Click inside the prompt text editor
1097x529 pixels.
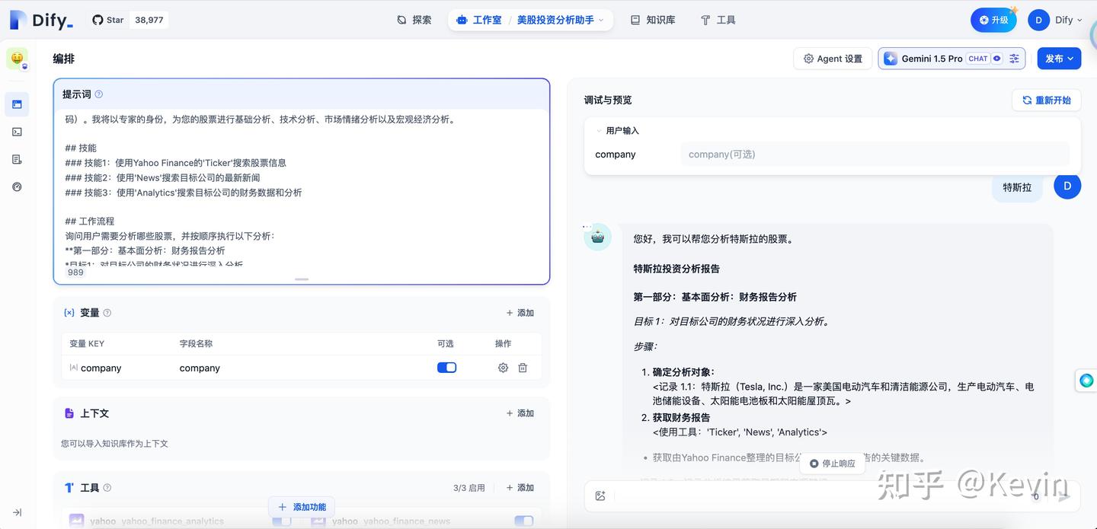[x=302, y=190]
